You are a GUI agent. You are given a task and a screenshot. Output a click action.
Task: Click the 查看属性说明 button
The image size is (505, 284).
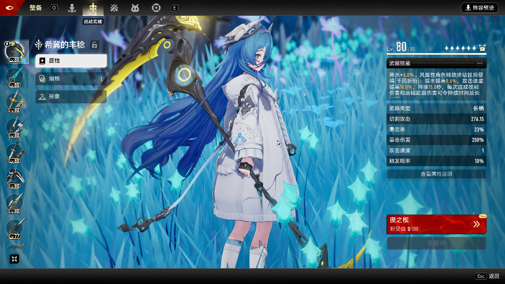(436, 174)
